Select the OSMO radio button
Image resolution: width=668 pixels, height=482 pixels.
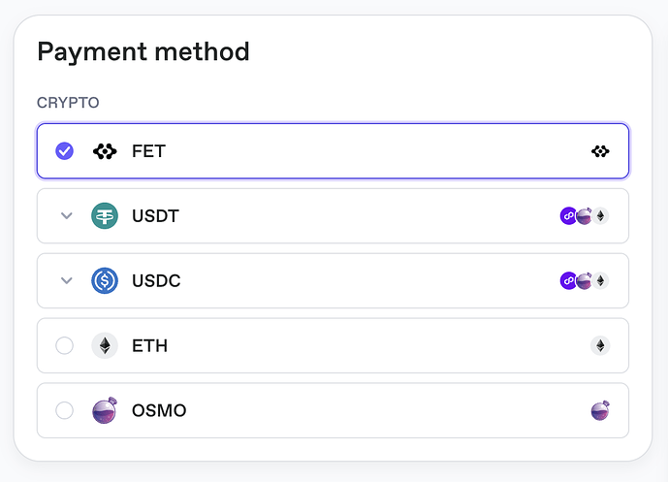tap(65, 410)
